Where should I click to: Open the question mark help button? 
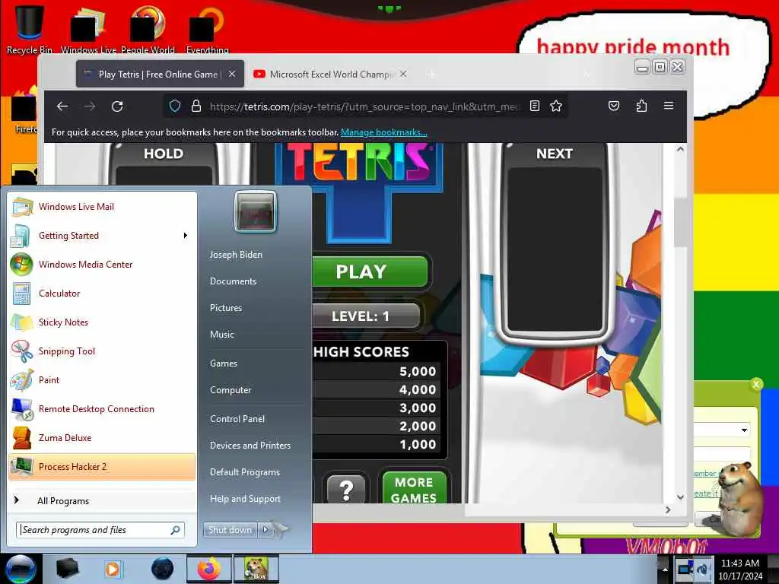pos(346,489)
